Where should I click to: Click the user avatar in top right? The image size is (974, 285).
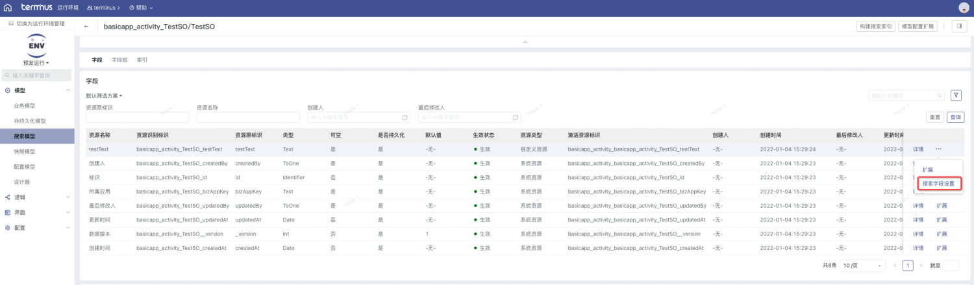point(964,8)
